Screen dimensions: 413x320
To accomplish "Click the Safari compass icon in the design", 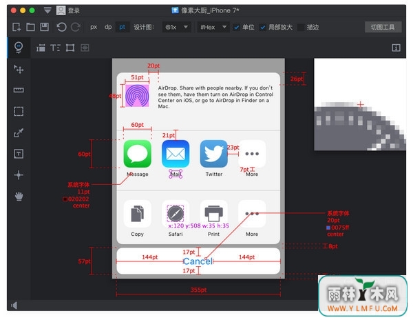I will (176, 214).
